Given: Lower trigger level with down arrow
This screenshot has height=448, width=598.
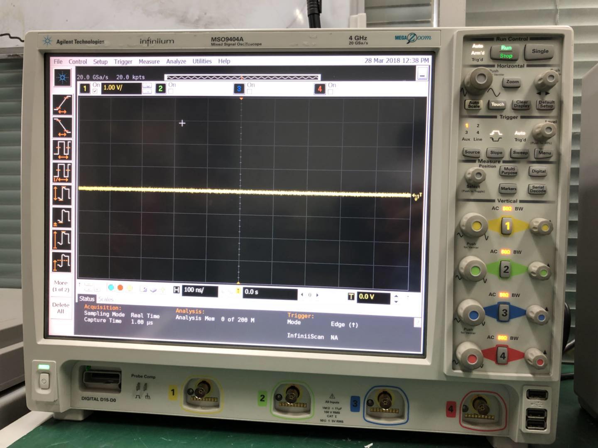Looking at the screenshot, I should 396,302.
